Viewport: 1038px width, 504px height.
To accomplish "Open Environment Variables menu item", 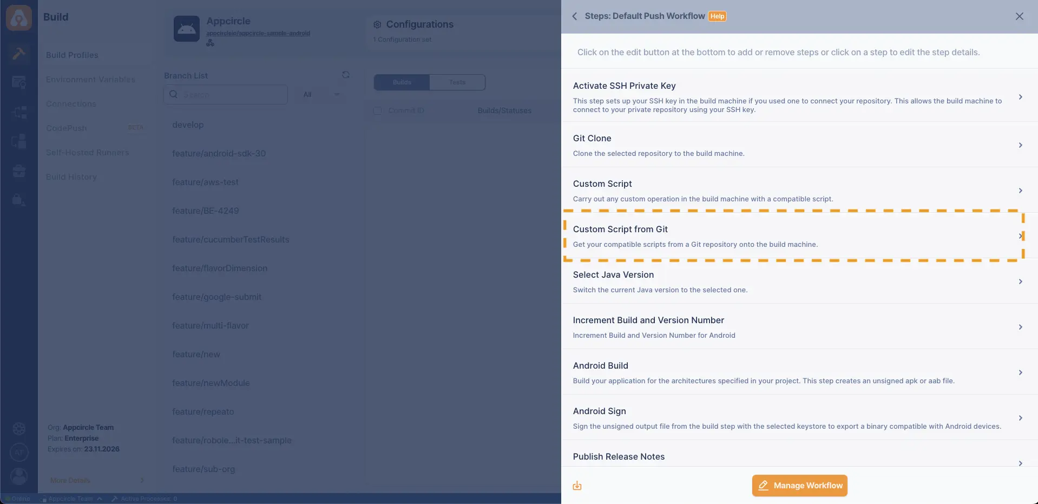I will pyautogui.click(x=90, y=80).
